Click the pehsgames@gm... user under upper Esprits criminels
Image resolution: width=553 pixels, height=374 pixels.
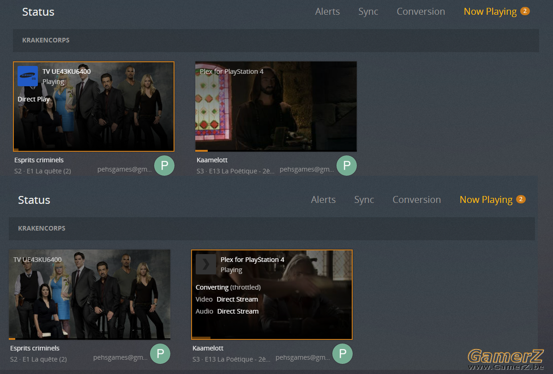point(125,170)
